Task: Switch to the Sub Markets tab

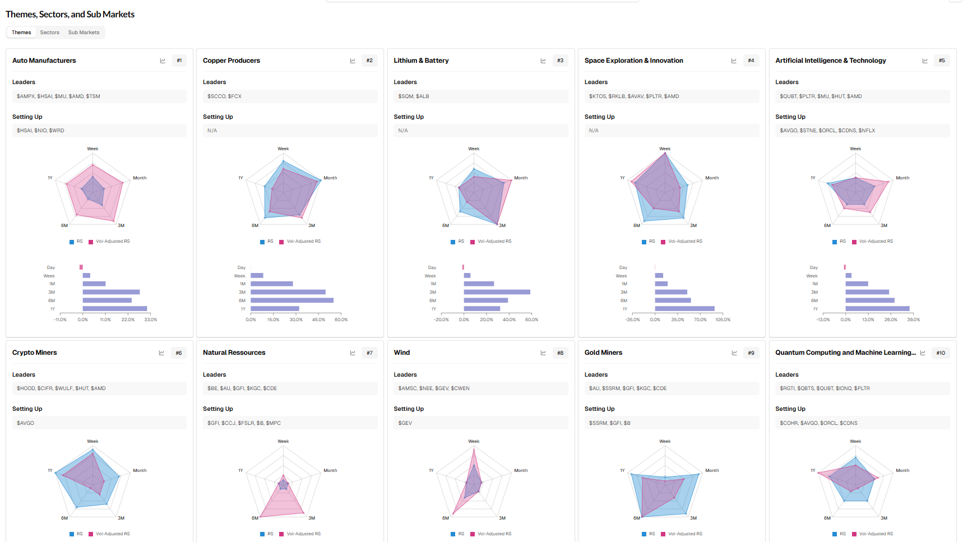Action: click(84, 33)
